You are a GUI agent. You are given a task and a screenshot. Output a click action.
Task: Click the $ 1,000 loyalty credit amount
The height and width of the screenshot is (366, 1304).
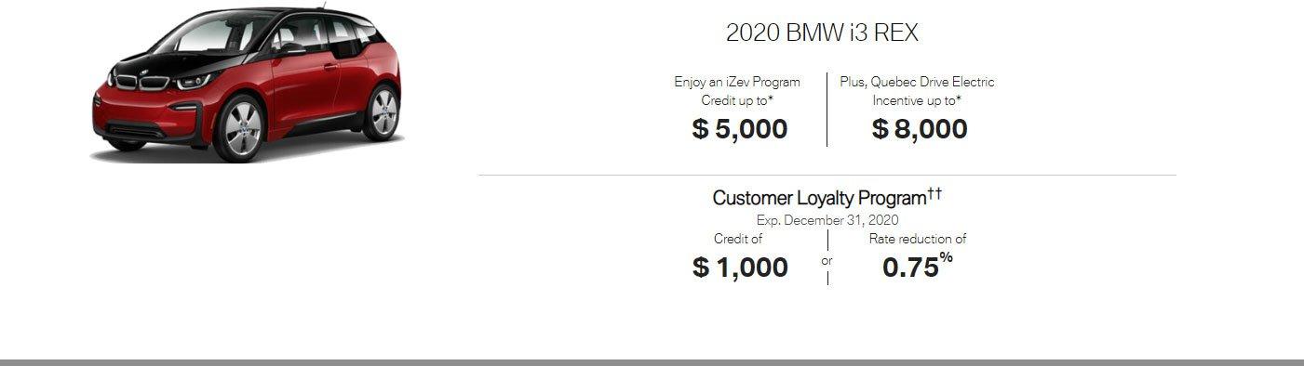click(740, 268)
